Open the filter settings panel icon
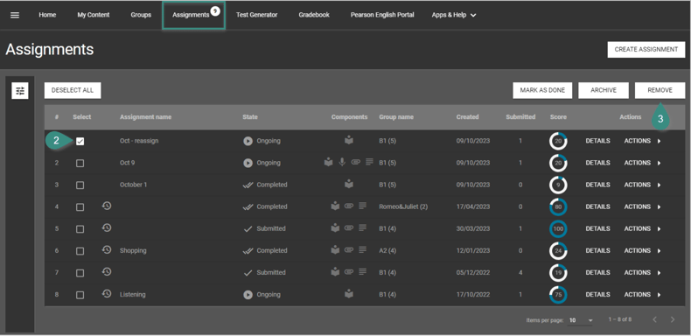This screenshot has height=336, width=691. coord(20,91)
